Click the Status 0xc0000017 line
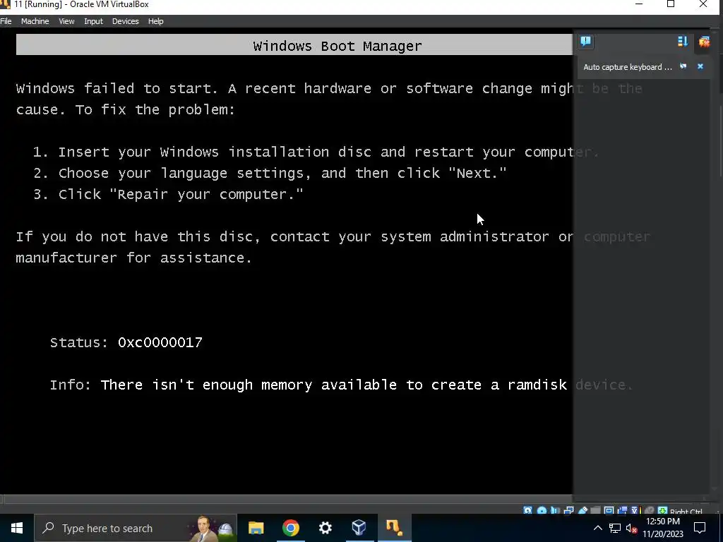The height and width of the screenshot is (542, 723). click(x=126, y=342)
